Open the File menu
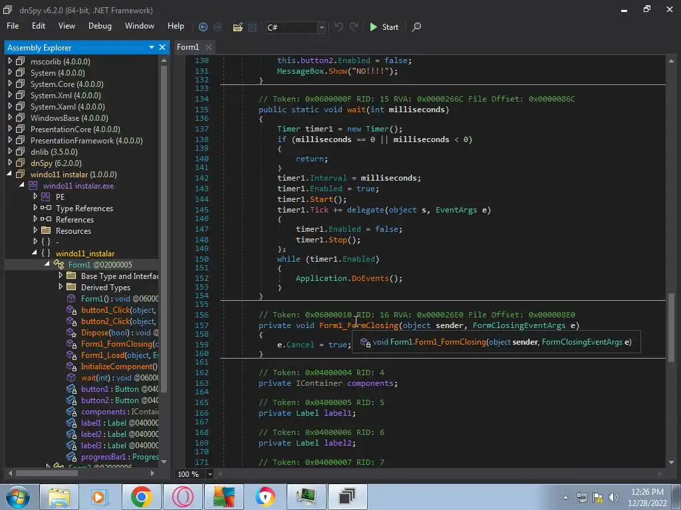Image resolution: width=681 pixels, height=510 pixels. (x=13, y=26)
